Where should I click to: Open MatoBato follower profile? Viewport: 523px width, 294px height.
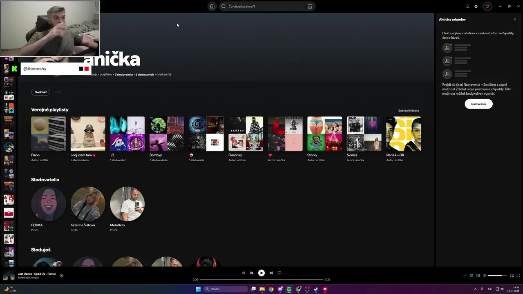click(127, 204)
